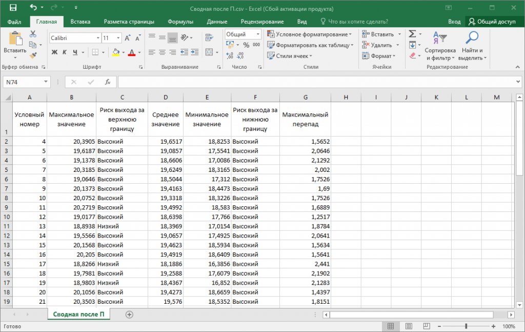Apply the yellow fill color bucket
The image size is (525, 332).
116,52
